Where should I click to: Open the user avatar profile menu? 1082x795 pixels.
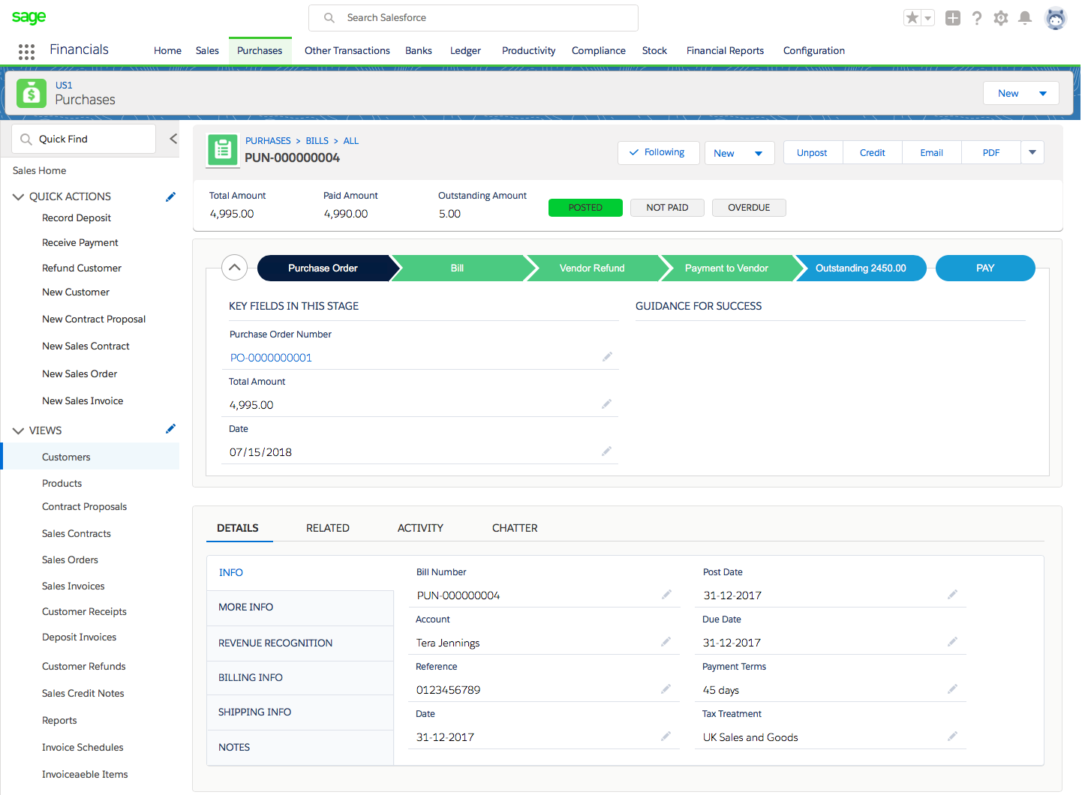point(1056,18)
